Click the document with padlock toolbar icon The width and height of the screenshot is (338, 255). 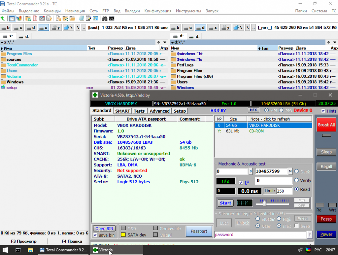pos(58,18)
